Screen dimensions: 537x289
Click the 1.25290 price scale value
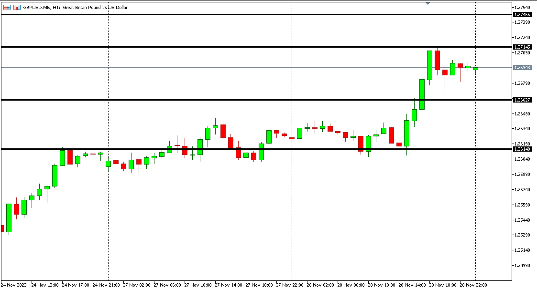(x=522, y=235)
